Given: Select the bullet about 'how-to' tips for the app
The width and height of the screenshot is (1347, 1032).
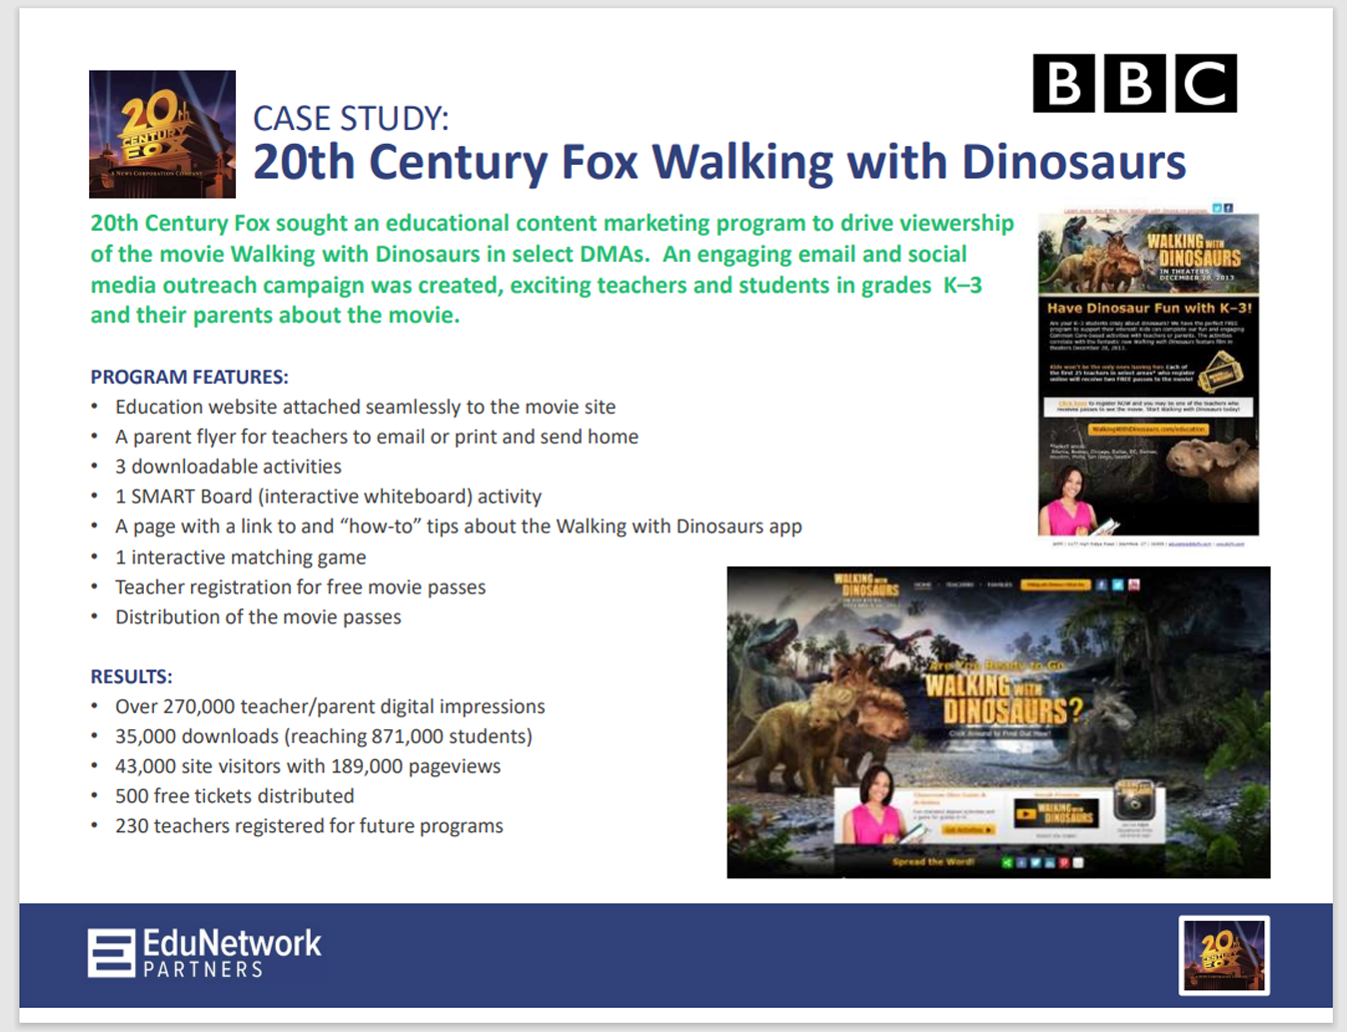Looking at the screenshot, I should coord(459,526).
